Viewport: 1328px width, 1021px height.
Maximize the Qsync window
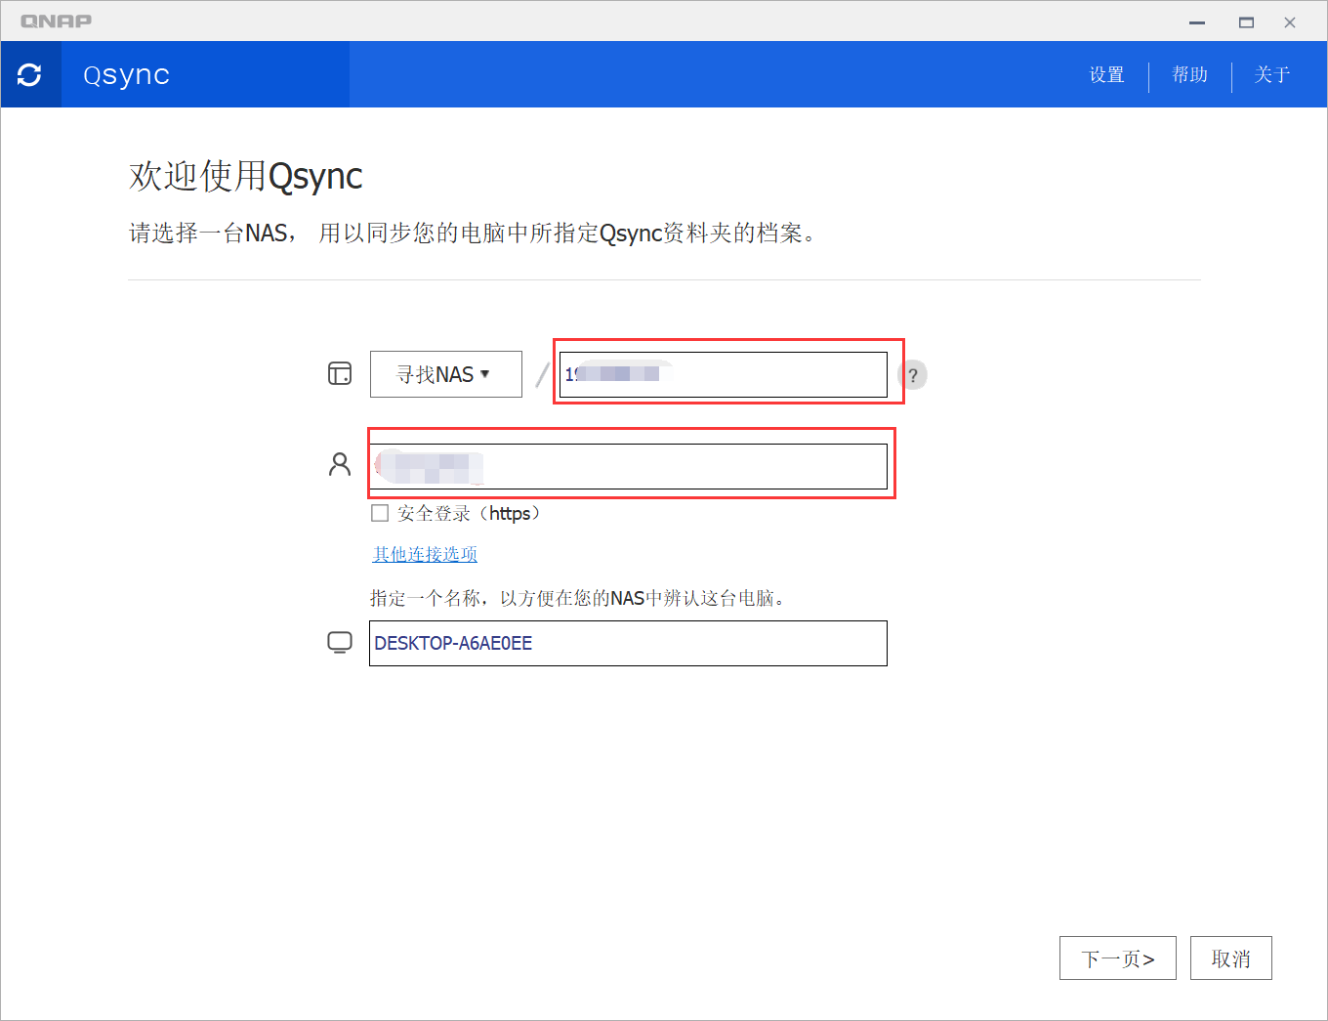(x=1246, y=21)
